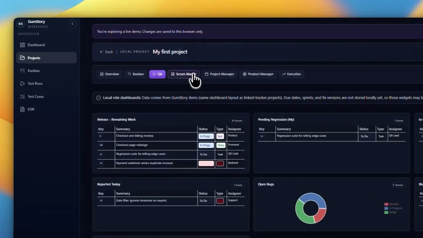Viewport: 423px width, 238px height.
Task: Click the regression suite summary in Pending Regression table
Action: (x=301, y=136)
